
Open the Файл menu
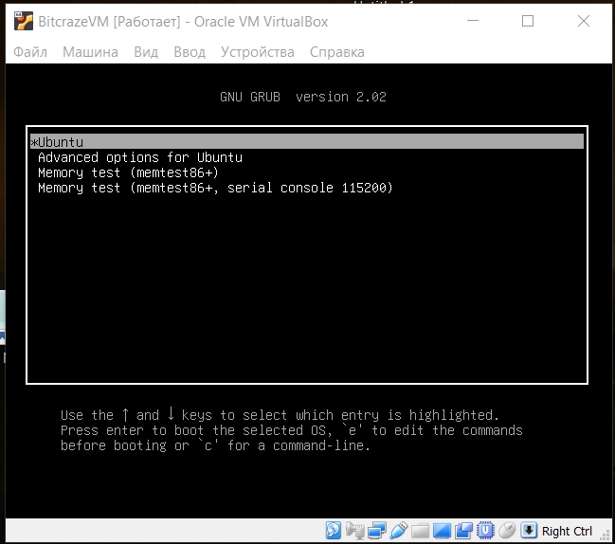pos(30,52)
